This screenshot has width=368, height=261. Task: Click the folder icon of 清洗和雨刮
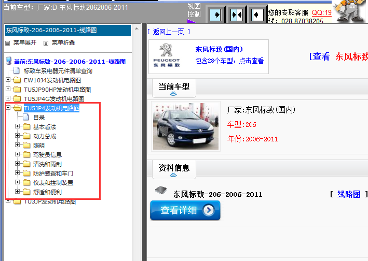(x=26, y=164)
